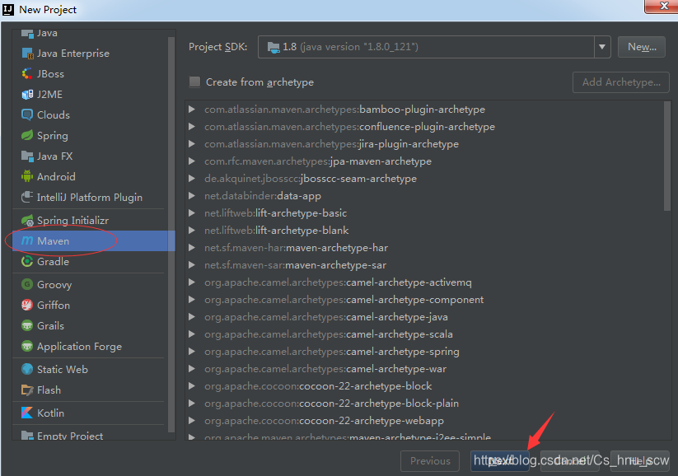Screen dimensions: 678x476
Task: Click the IntelliJ logo in the title bar
Action: click(7, 10)
